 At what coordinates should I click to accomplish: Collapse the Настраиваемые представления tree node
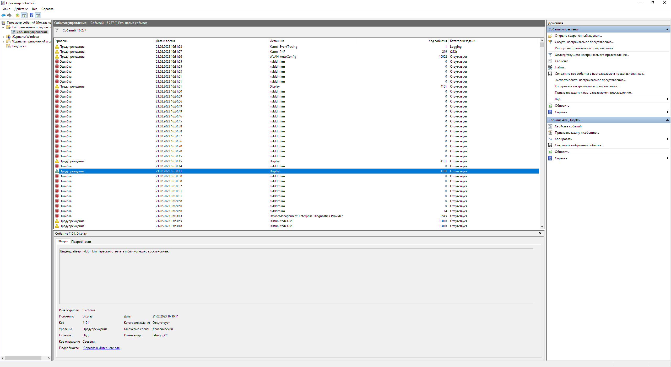(3, 27)
